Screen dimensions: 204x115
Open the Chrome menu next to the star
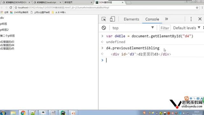202,8
